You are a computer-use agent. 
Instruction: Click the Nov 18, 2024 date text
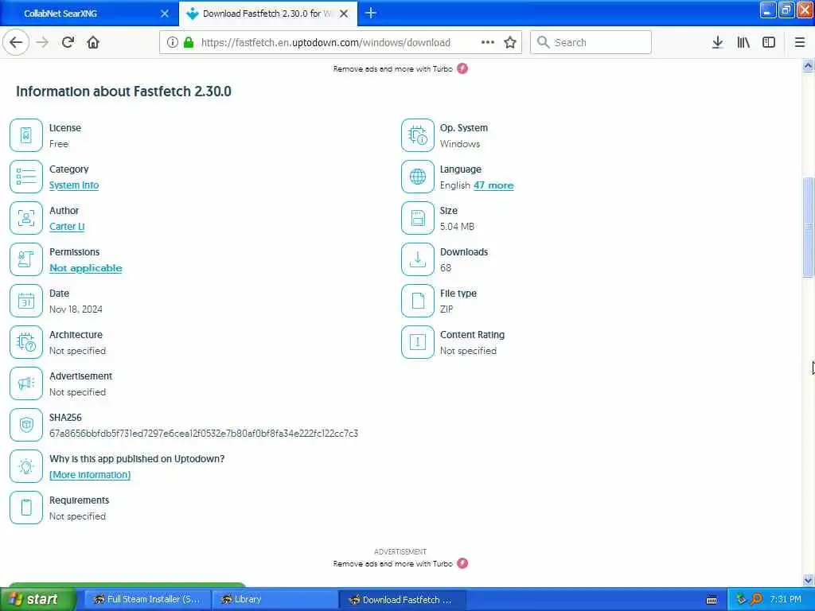76,309
